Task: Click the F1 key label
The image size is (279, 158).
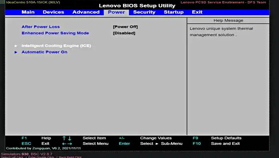Action: click(24, 138)
